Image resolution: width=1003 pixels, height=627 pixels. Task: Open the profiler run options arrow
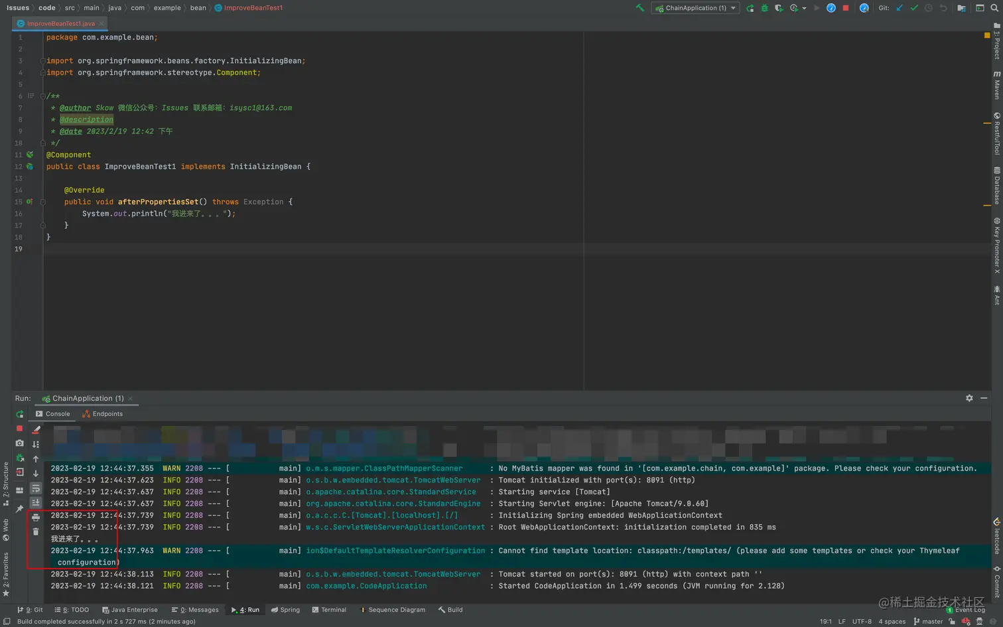coord(805,9)
